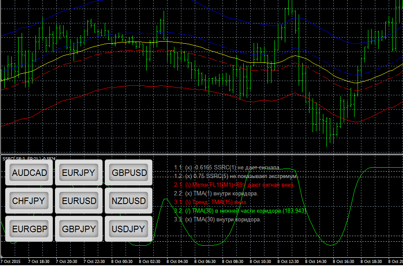Click status line 1.1 SSRC(1) text

coord(226,168)
